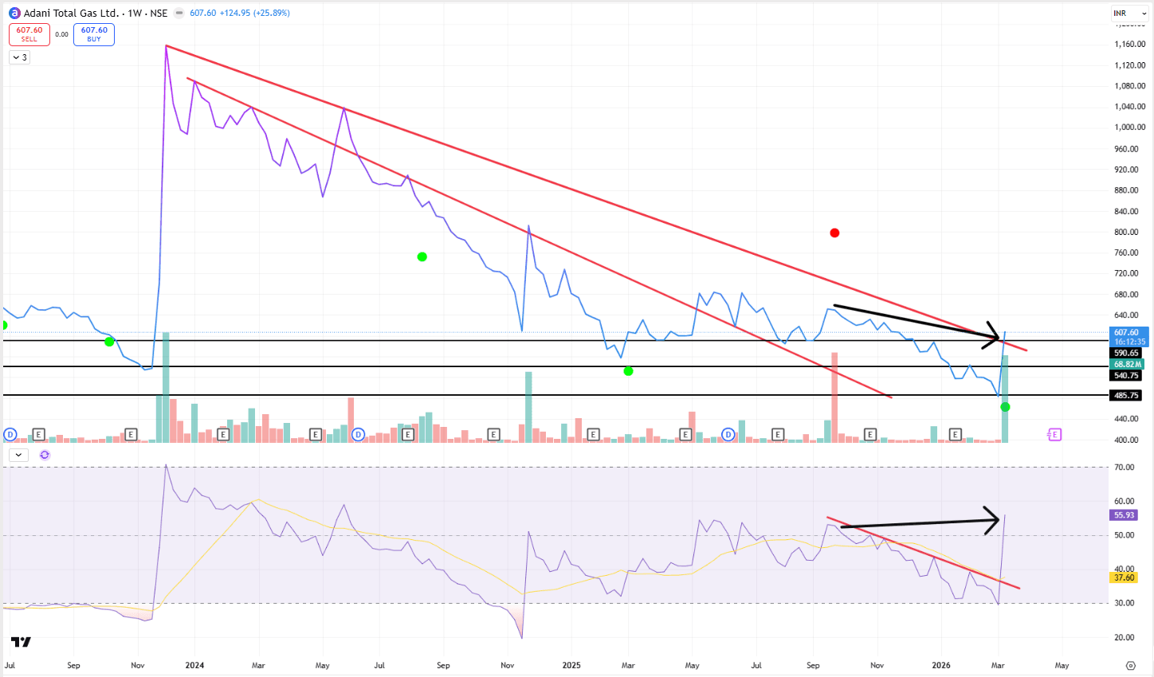The height and width of the screenshot is (677, 1154).
Task: Click the 2024 label on time axis
Action: pos(194,665)
